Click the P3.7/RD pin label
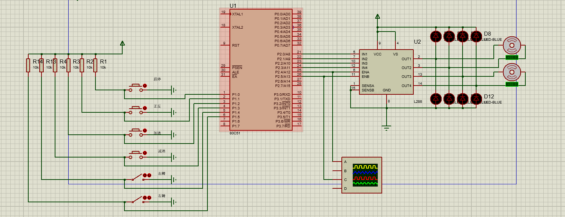 click(x=283, y=126)
